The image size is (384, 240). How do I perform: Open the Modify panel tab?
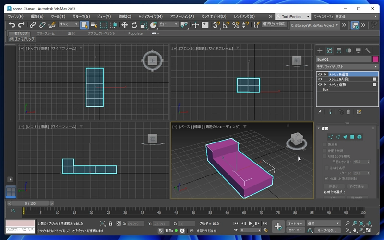coord(329,51)
